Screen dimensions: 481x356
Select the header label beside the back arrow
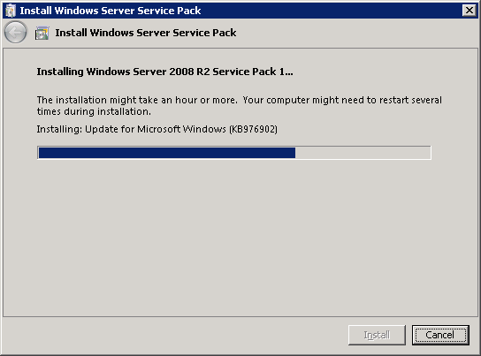click(146, 33)
